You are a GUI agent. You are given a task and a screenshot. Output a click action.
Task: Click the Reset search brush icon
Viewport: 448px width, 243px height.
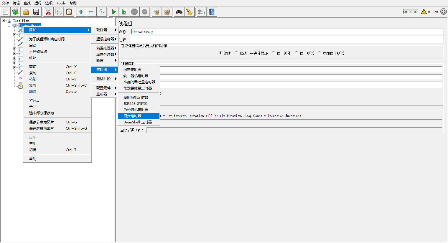click(x=189, y=12)
